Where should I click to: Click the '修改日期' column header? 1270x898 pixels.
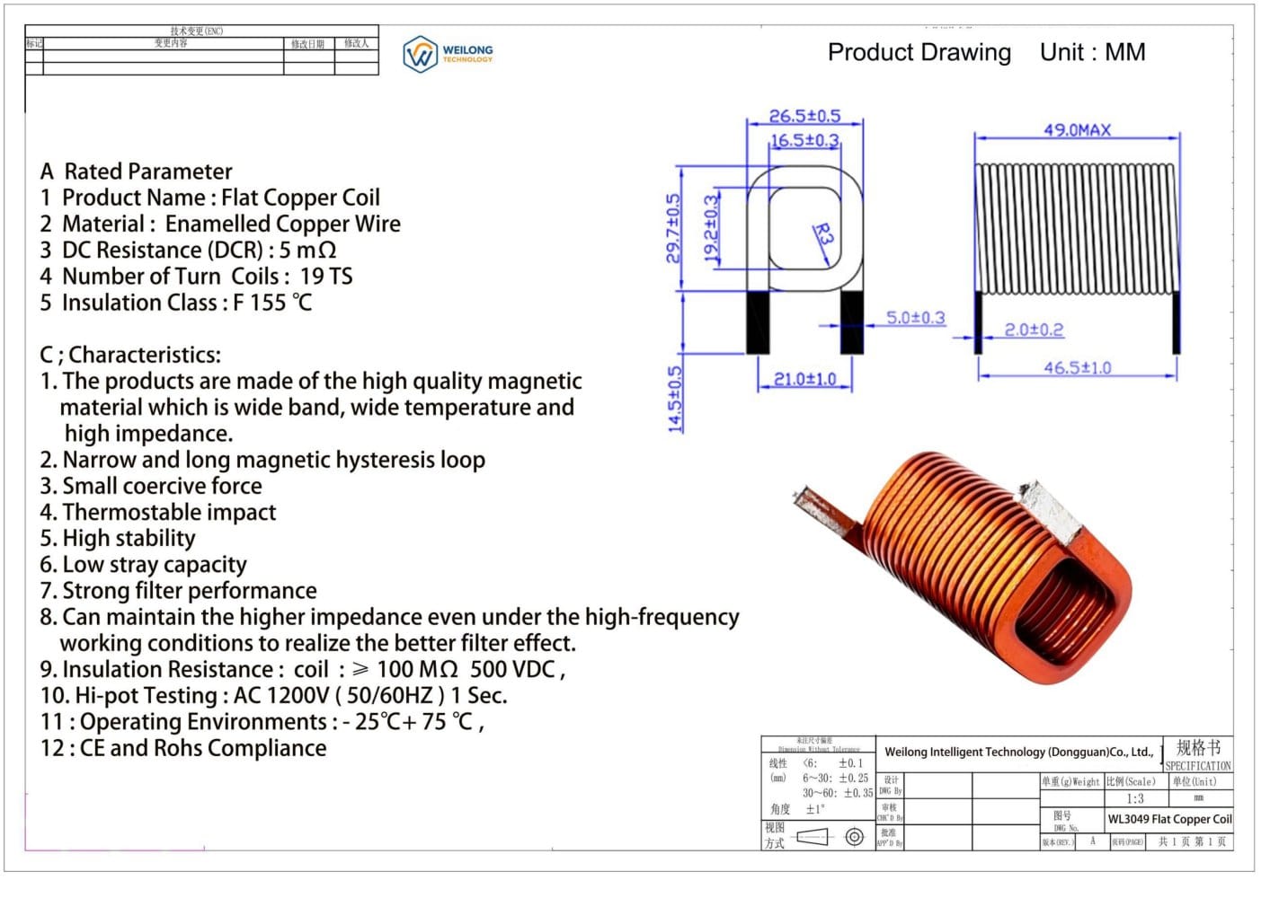point(308,43)
